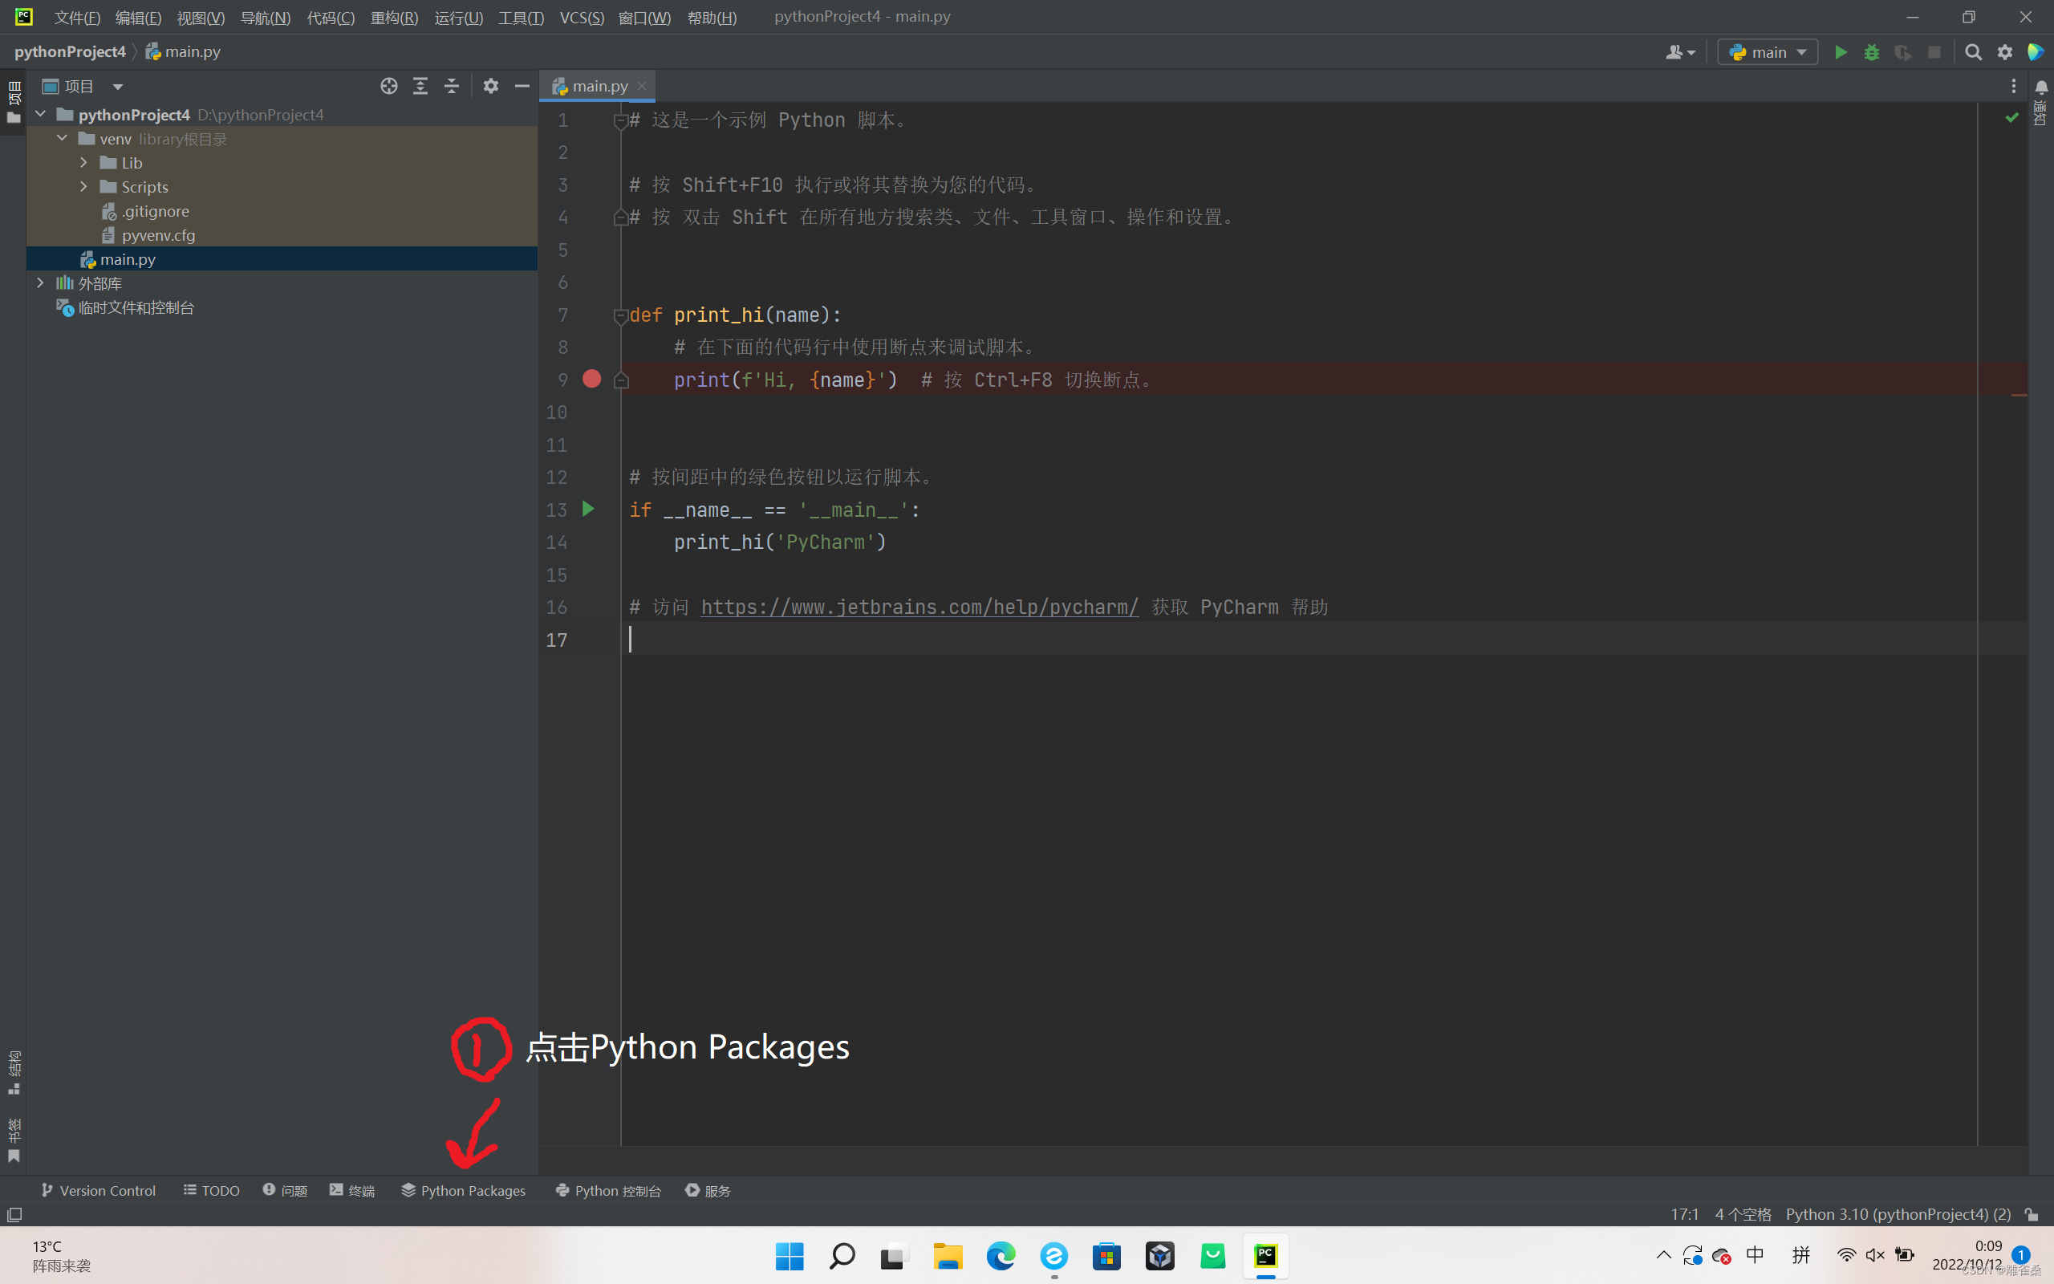Click run gutter arrow on line 13
Viewport: 2054px width, 1284px height.
pyautogui.click(x=588, y=509)
